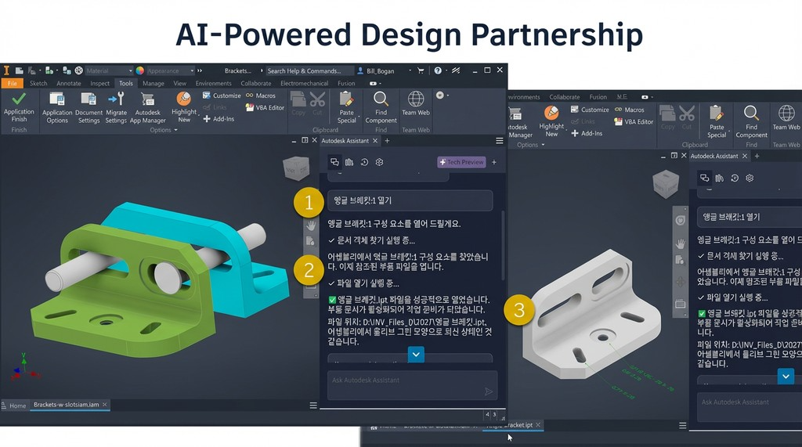
Task: Switch to Electromechanical ribbon tab
Action: [305, 83]
